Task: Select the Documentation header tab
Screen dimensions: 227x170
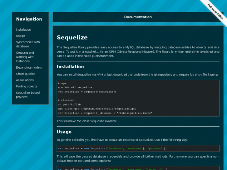Action: click(138, 17)
